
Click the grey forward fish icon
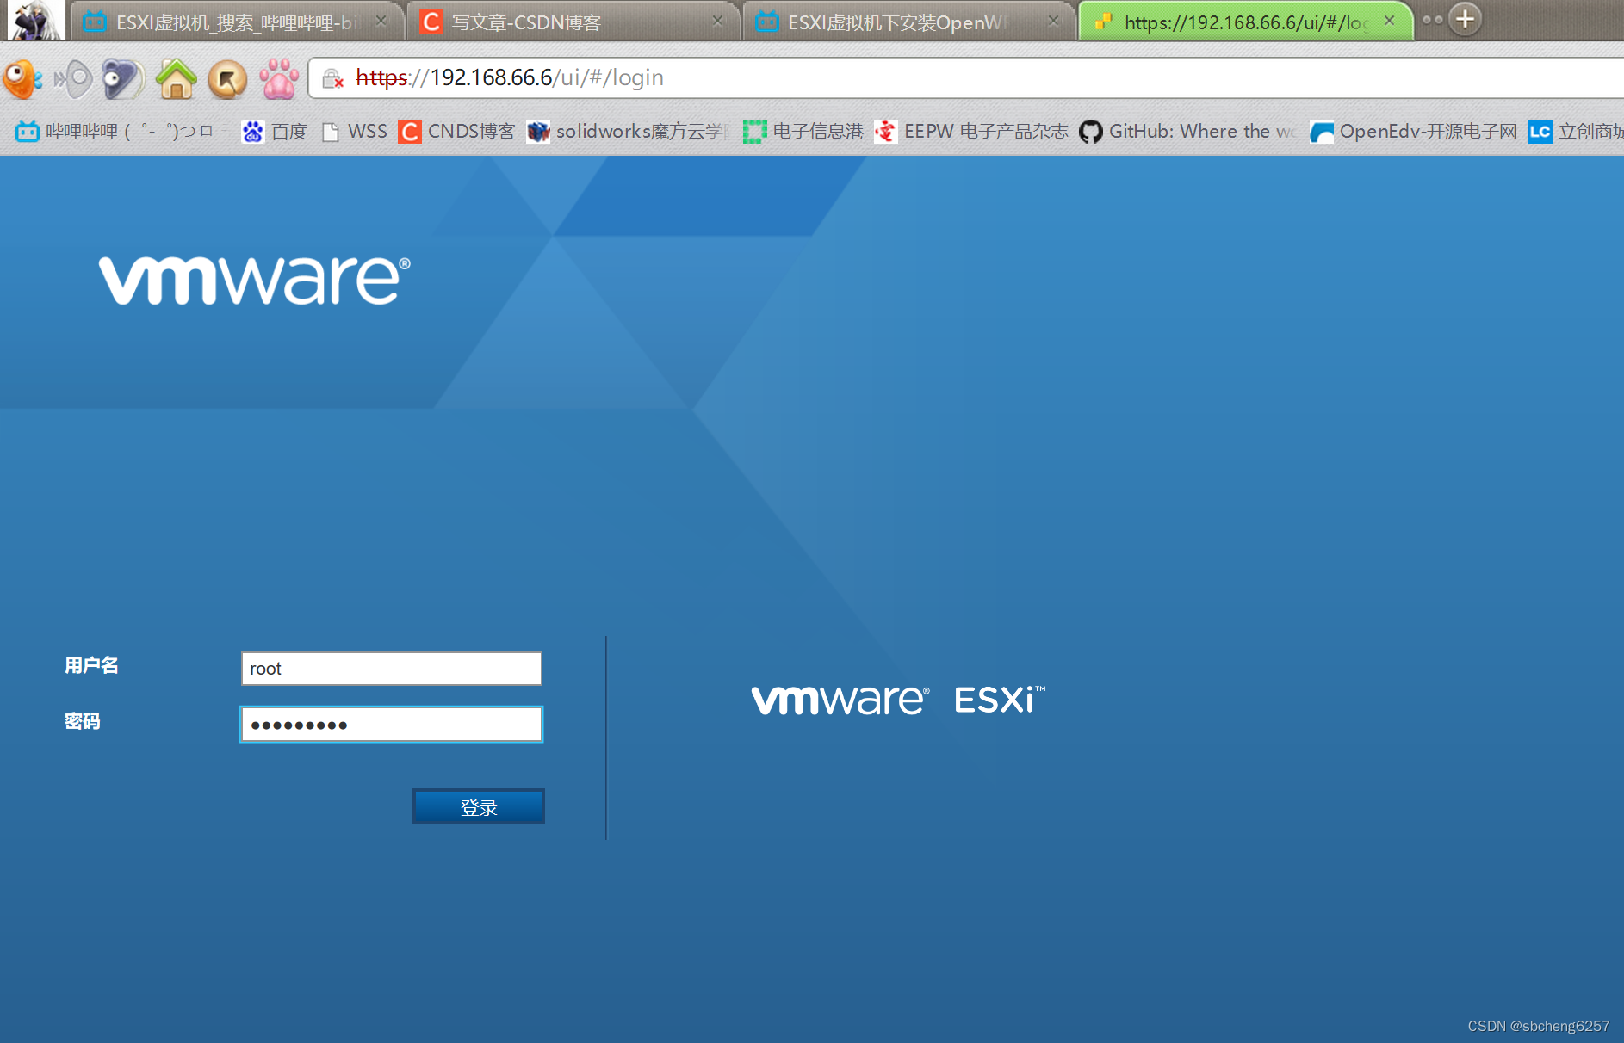point(73,79)
